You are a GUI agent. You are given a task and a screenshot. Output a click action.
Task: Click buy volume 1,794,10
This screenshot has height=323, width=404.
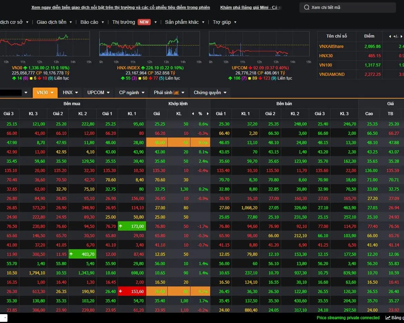click(37, 273)
